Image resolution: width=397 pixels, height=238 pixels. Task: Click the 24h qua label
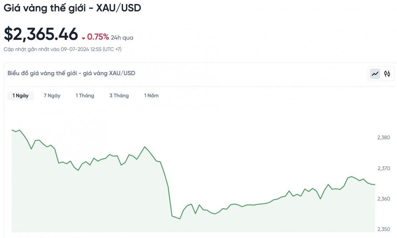tap(122, 38)
